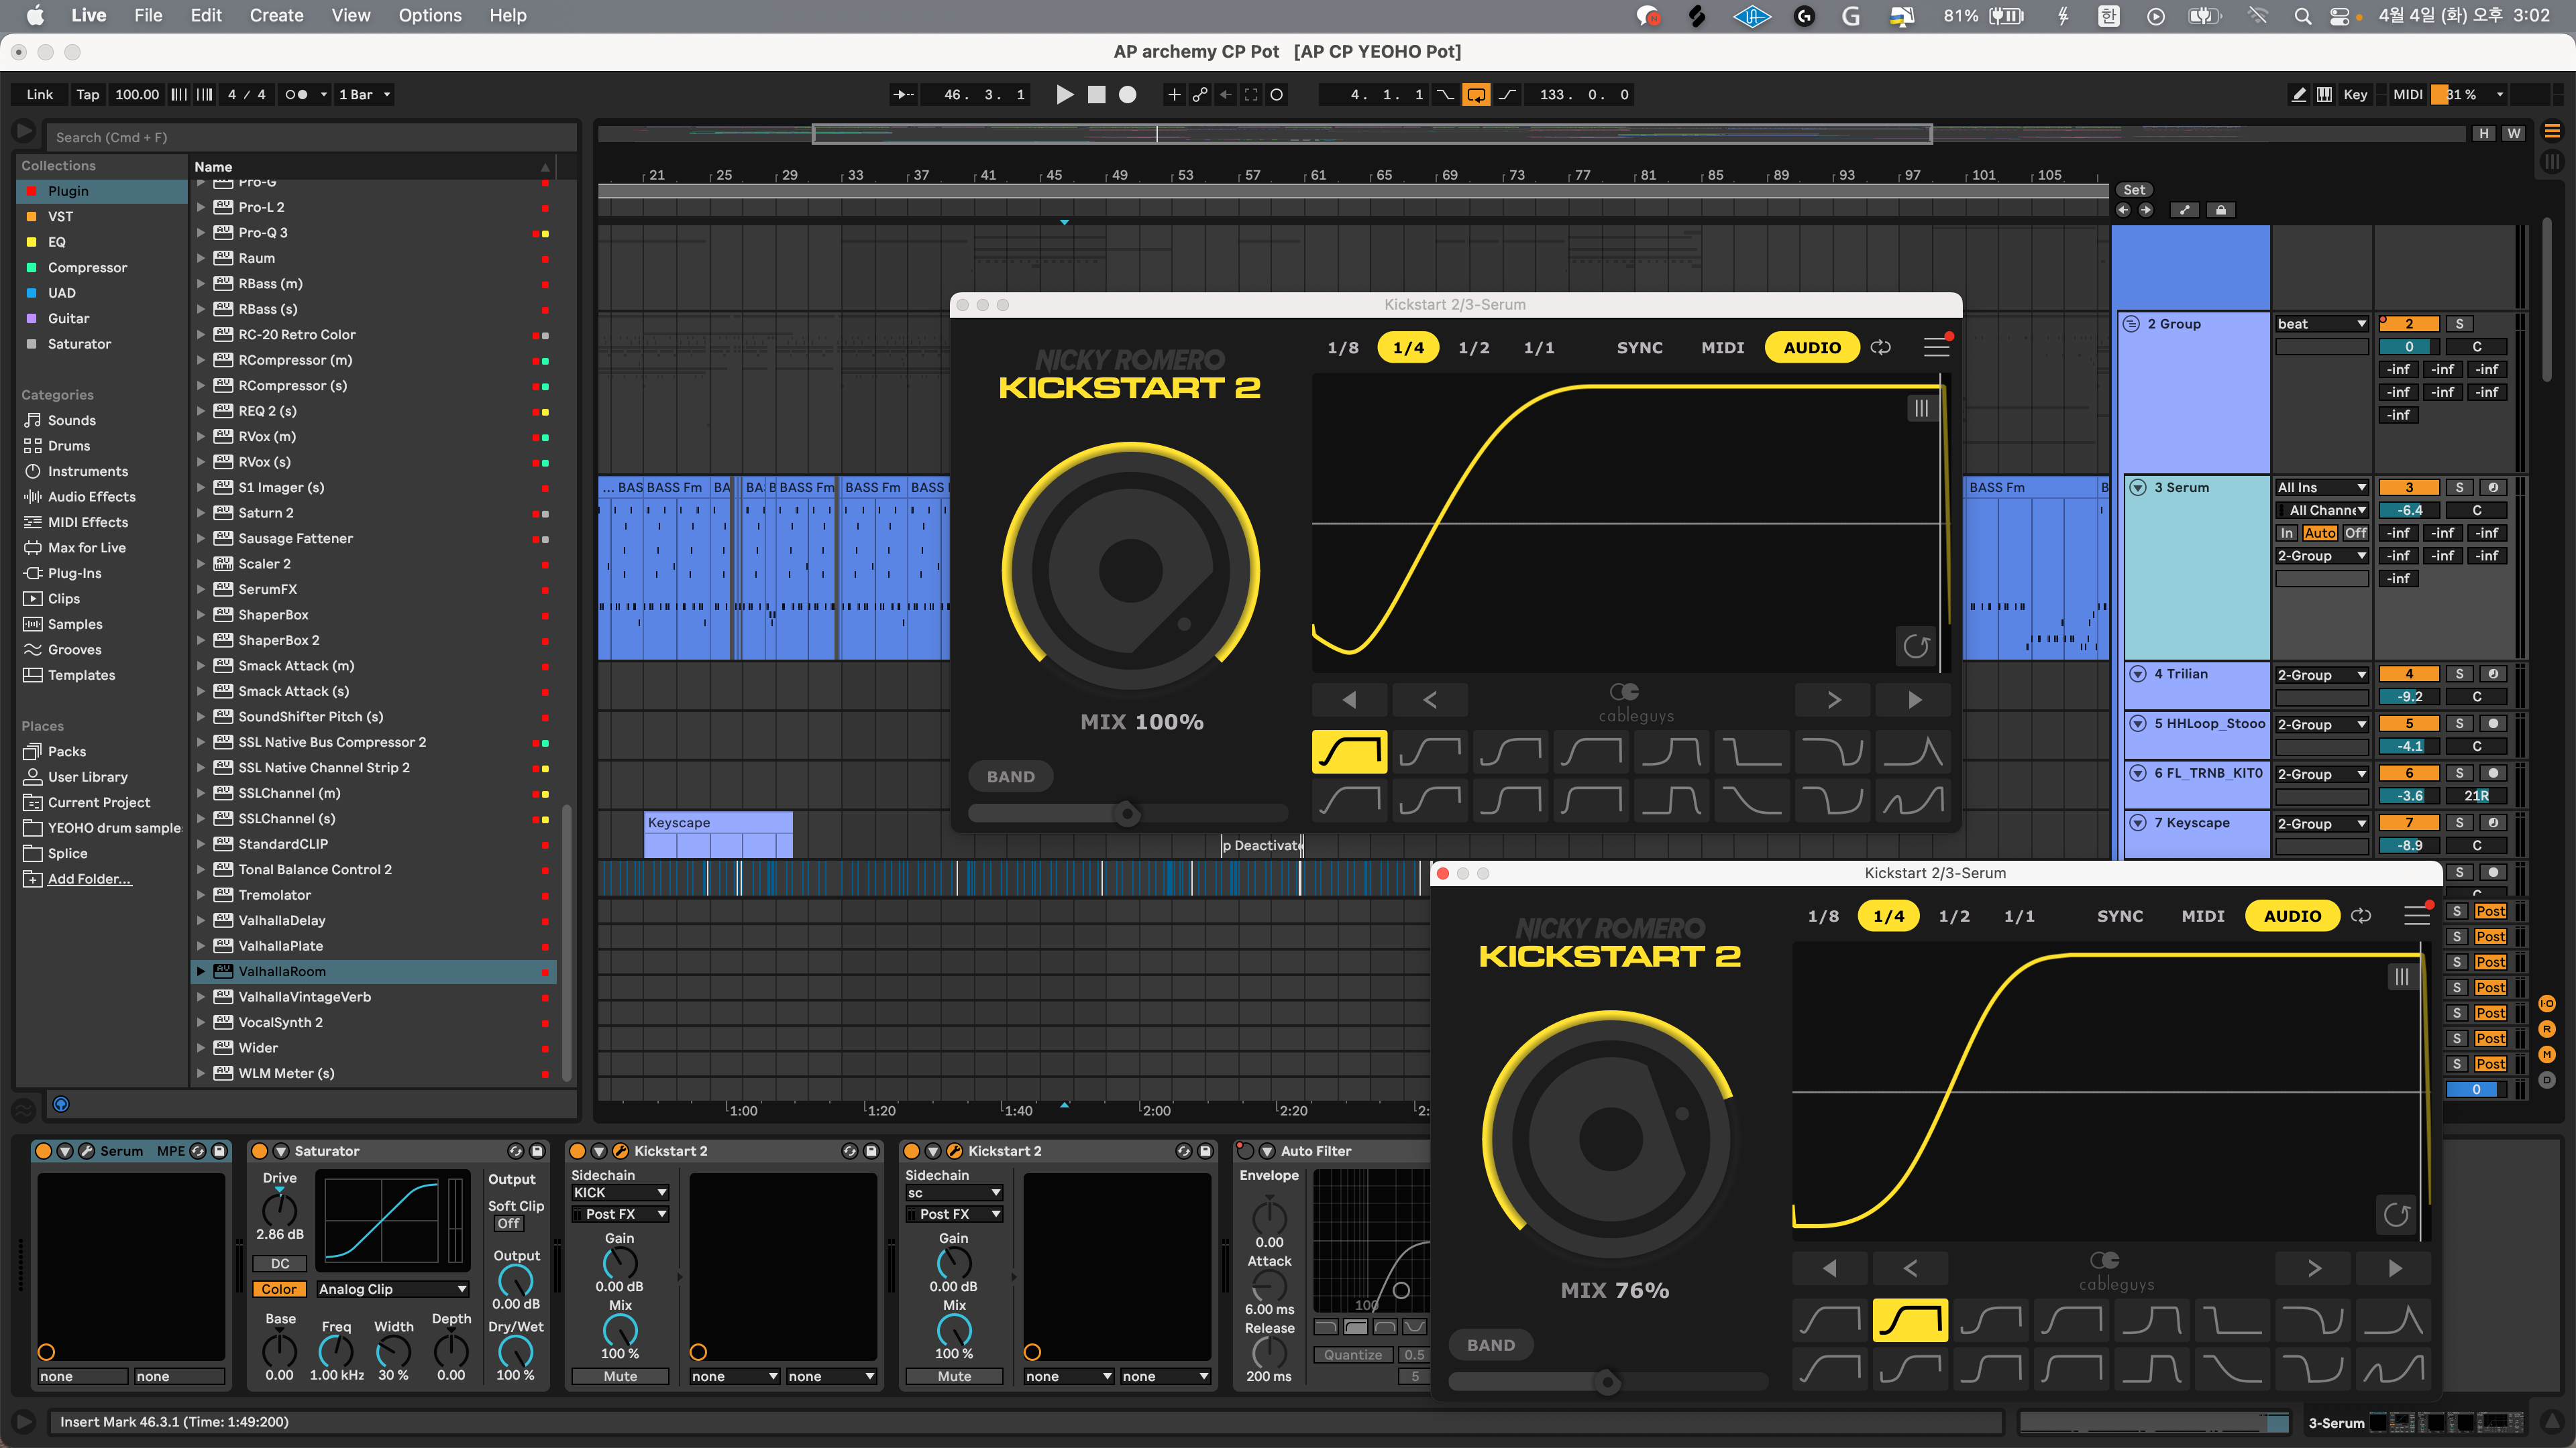Open the beat dropdown on 2 Group track
The image size is (2576, 1448).
coord(2322,324)
